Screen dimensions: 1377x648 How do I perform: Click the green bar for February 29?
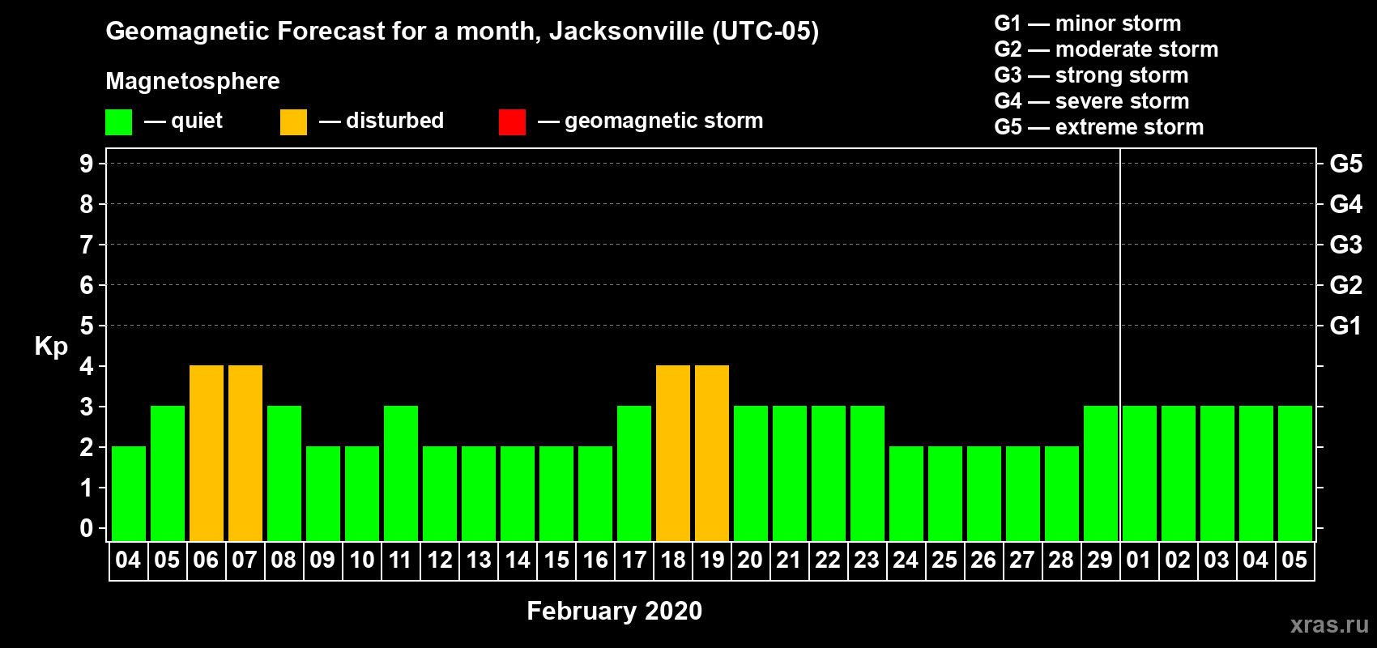1101,473
